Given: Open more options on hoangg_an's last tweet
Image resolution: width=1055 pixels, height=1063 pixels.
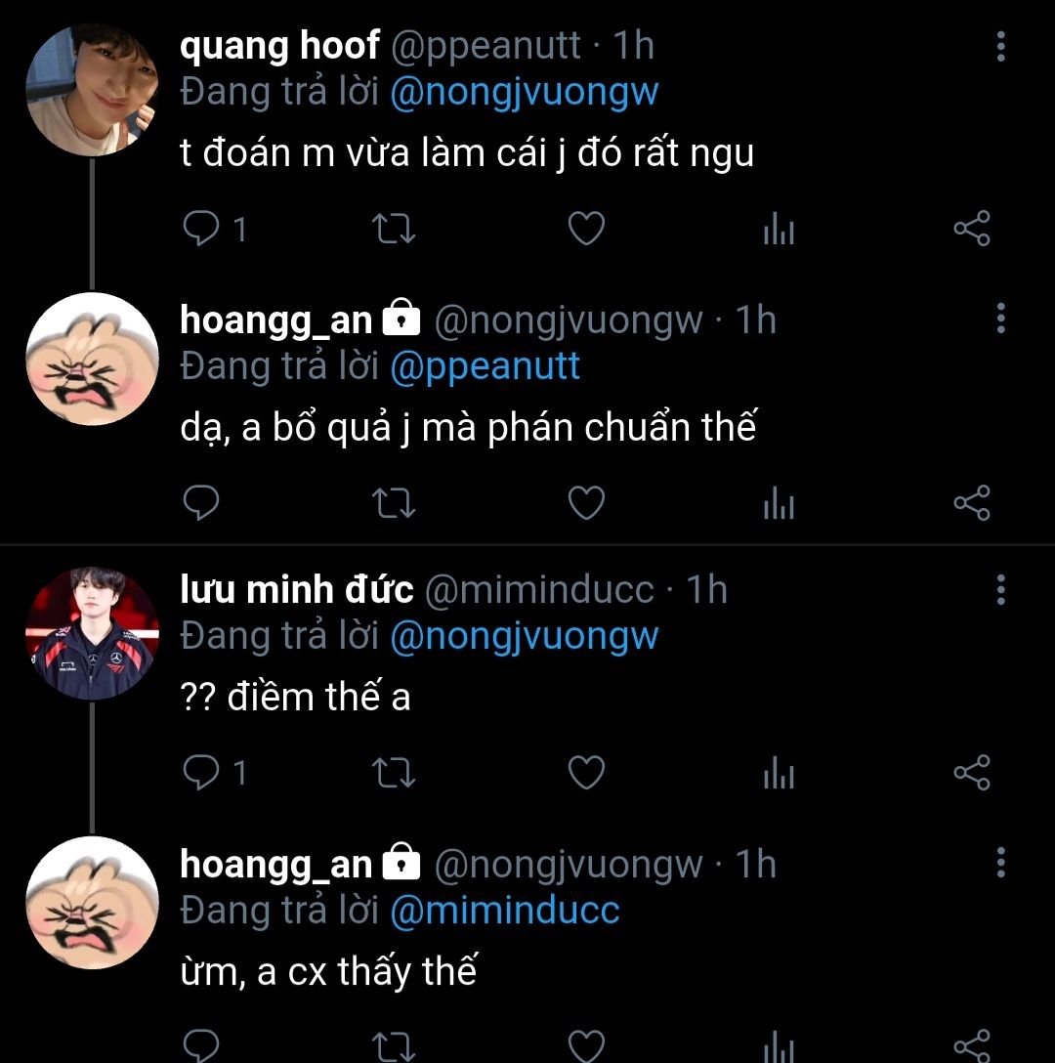Looking at the screenshot, I should [1000, 864].
